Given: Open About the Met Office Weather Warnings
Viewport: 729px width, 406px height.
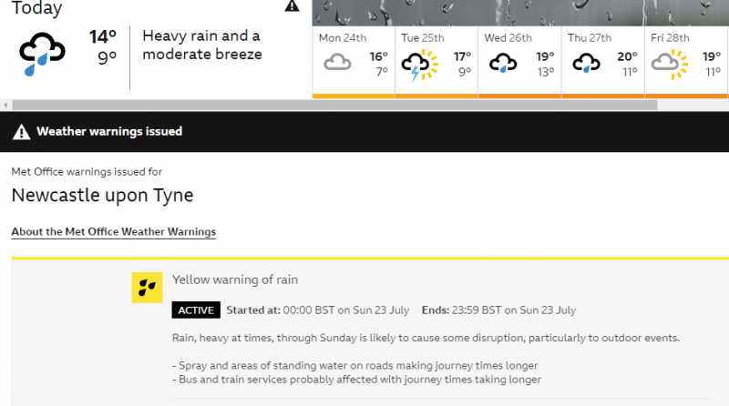Looking at the screenshot, I should (x=113, y=232).
